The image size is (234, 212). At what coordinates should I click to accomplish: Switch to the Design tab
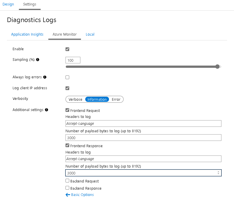(8, 4)
